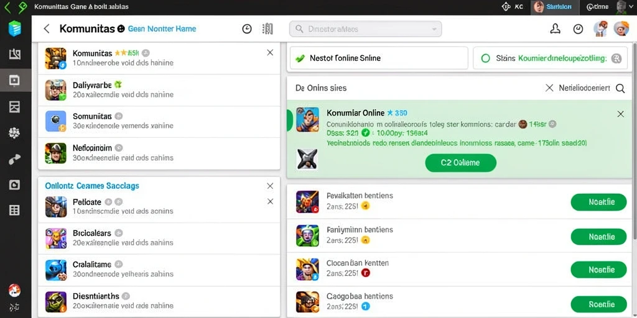Open the flower settings icon in sidebar

tap(15, 133)
